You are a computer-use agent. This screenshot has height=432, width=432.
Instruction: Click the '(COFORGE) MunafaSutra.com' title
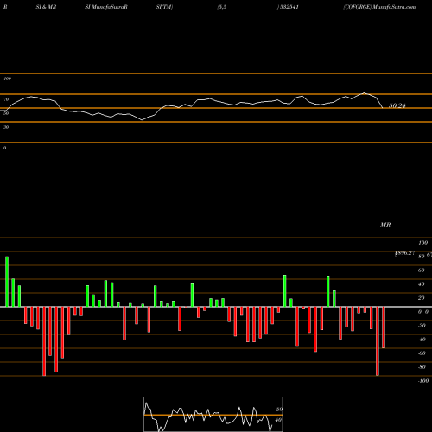(x=379, y=7)
